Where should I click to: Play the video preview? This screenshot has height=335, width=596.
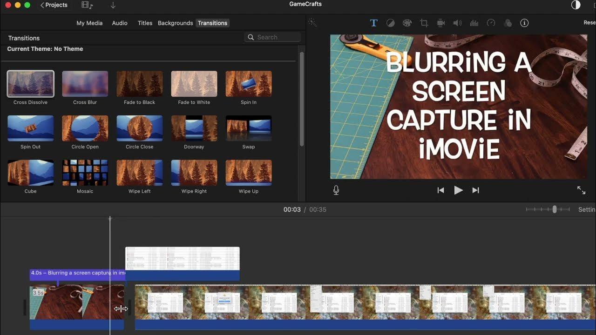coord(458,190)
